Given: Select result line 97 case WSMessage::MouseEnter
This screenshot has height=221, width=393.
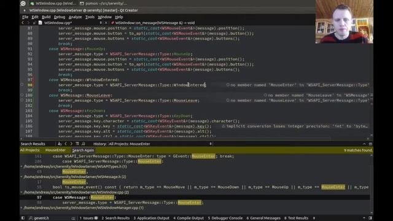Looking at the screenshot, I should coord(195,198).
